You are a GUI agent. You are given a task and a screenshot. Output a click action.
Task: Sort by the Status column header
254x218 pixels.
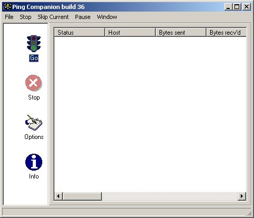tap(79, 33)
